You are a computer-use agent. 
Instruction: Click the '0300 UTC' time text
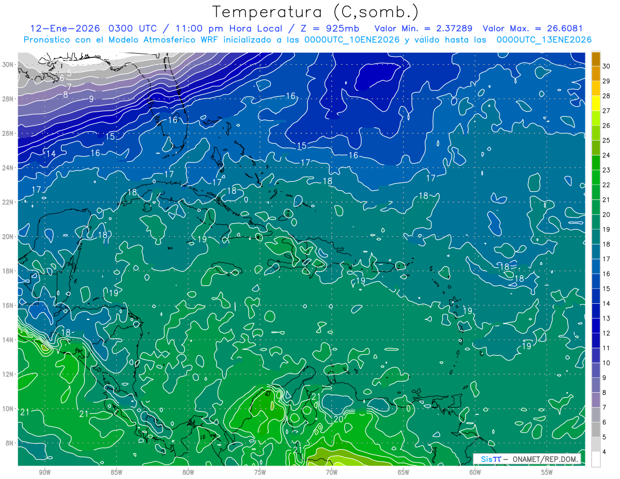[x=134, y=28]
